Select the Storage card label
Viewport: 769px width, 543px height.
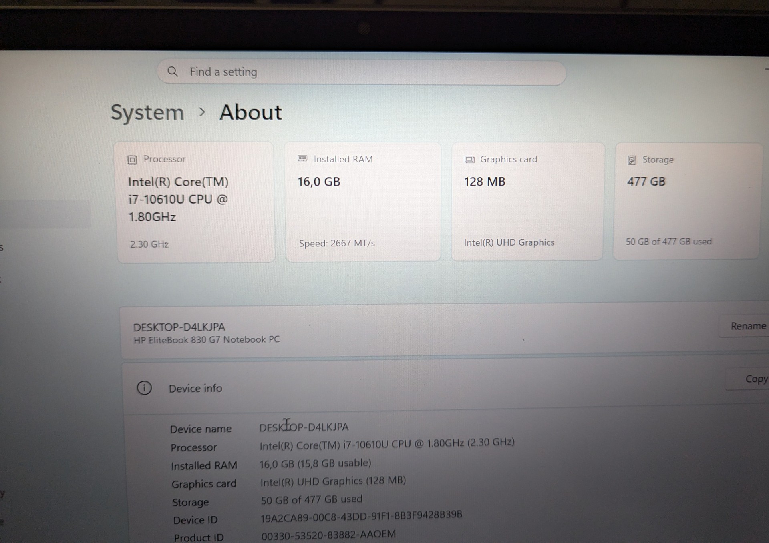(x=658, y=160)
